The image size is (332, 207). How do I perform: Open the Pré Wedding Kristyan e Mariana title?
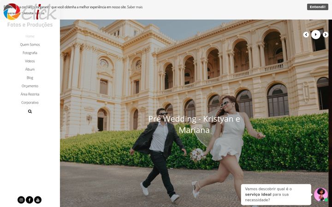pyautogui.click(x=194, y=124)
